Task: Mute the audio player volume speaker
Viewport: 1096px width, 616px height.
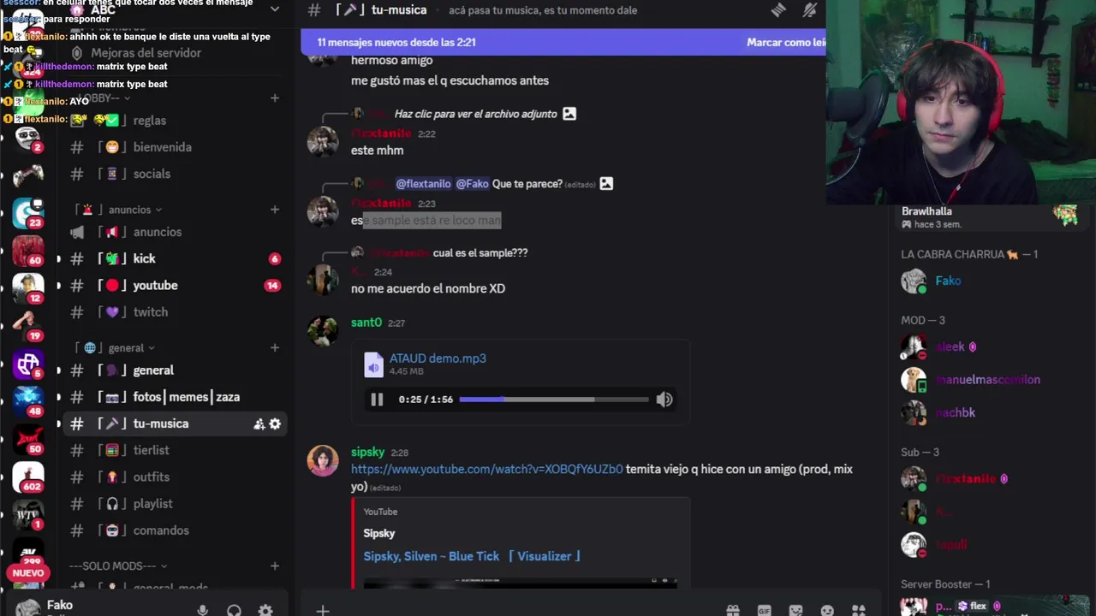Action: coord(664,400)
